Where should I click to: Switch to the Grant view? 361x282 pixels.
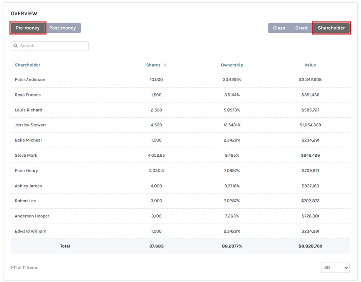click(x=301, y=28)
